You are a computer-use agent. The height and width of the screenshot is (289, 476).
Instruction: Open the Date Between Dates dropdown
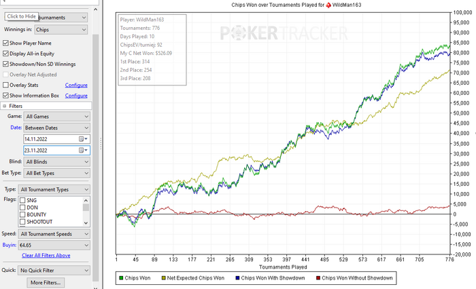(56, 128)
